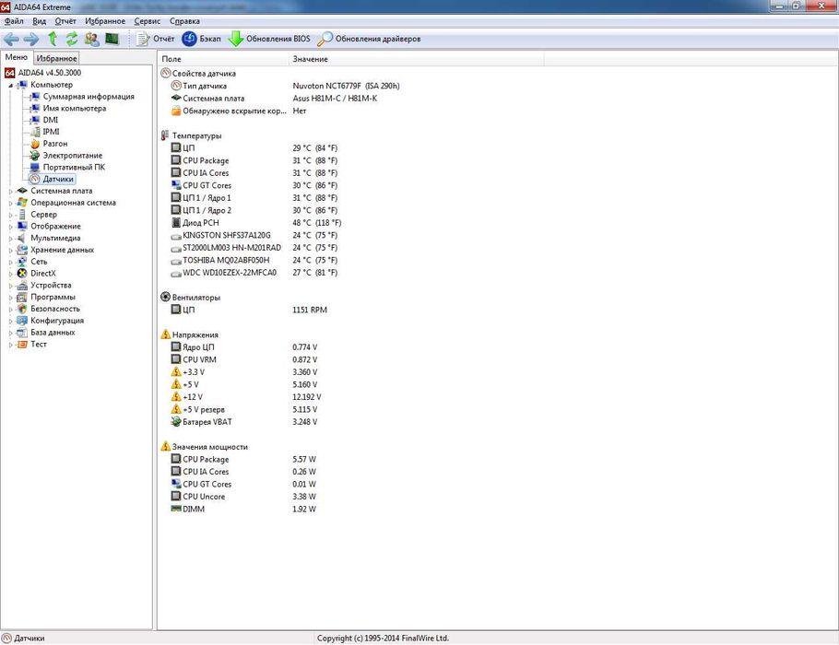
Task: Select DMI in the tree
Action: [51, 120]
